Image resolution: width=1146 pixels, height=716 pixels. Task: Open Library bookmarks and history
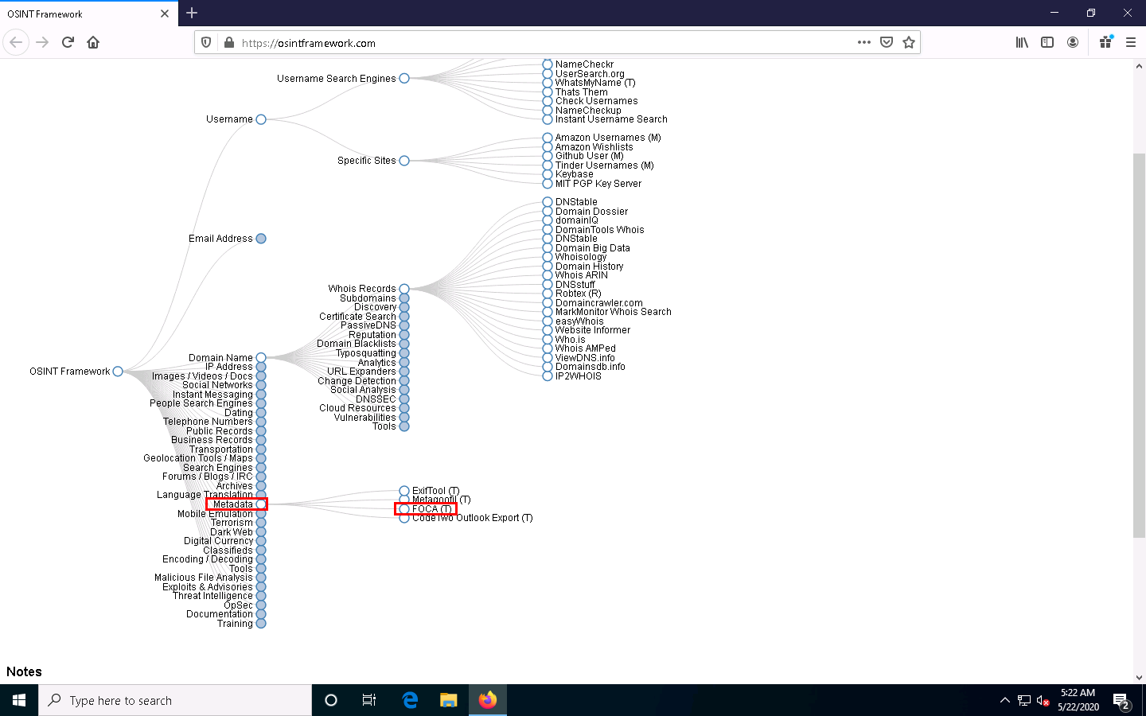(x=1022, y=42)
